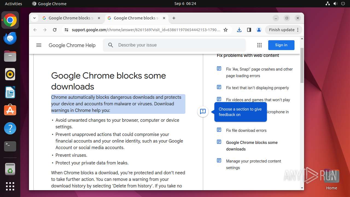This screenshot has width=350, height=197.
Task: Click the blue Sign in button
Action: click(281, 45)
